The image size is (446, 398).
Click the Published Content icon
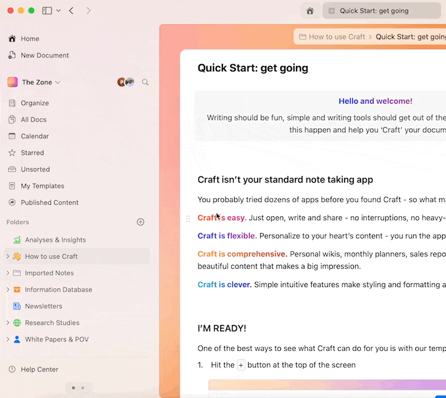[x=12, y=202]
